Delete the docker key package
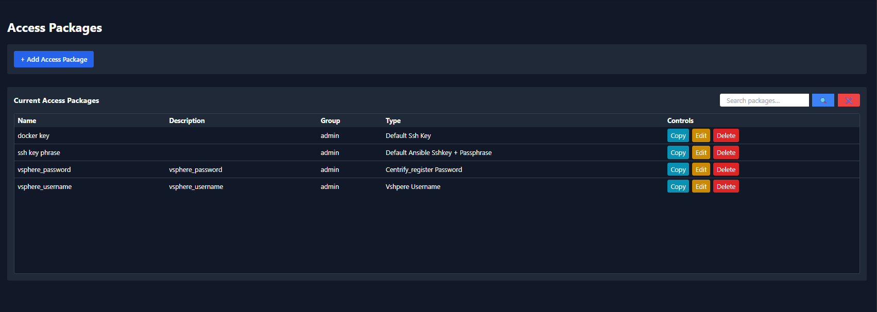 coord(726,135)
